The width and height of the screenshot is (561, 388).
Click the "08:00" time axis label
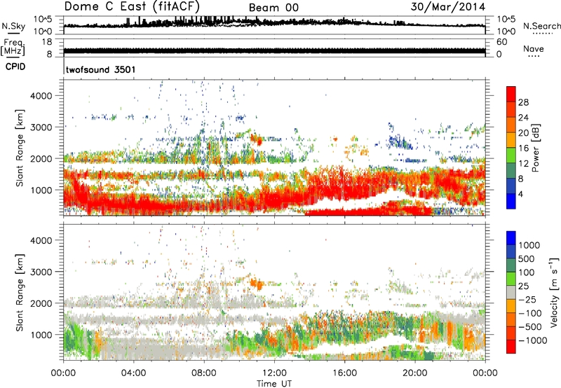203,373
